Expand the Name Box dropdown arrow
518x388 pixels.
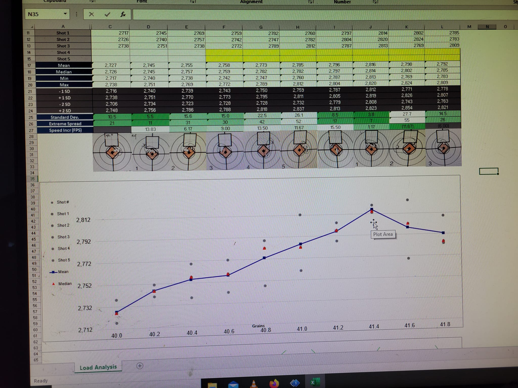tap(65, 14)
